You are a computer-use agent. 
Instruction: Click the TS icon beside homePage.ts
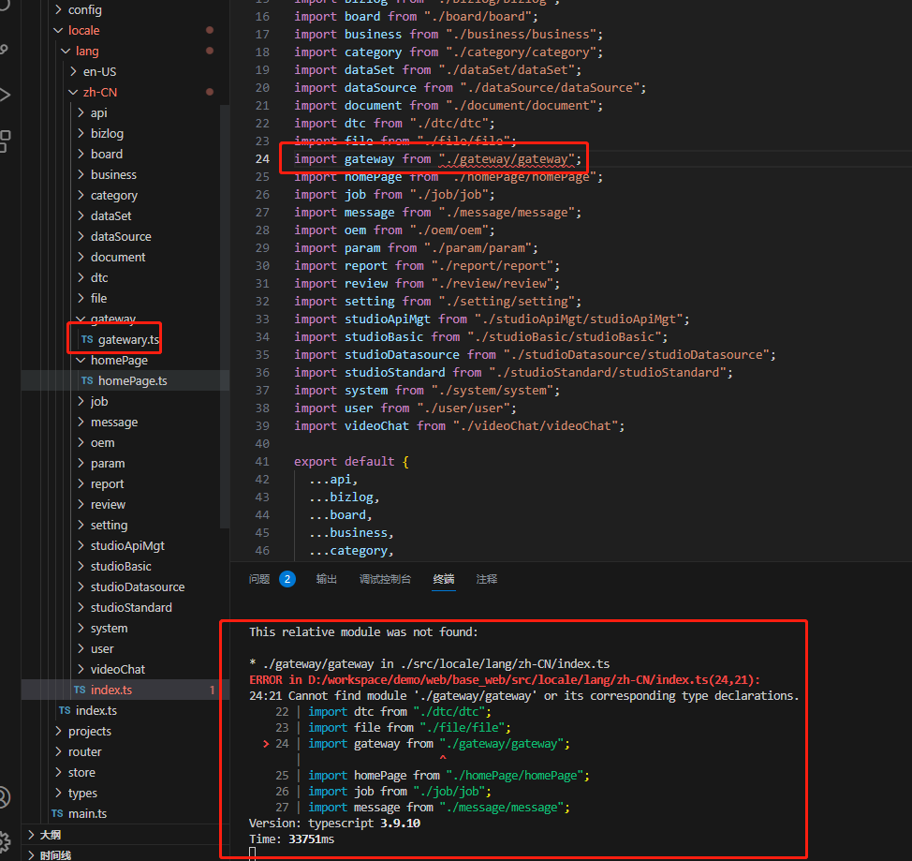point(87,380)
